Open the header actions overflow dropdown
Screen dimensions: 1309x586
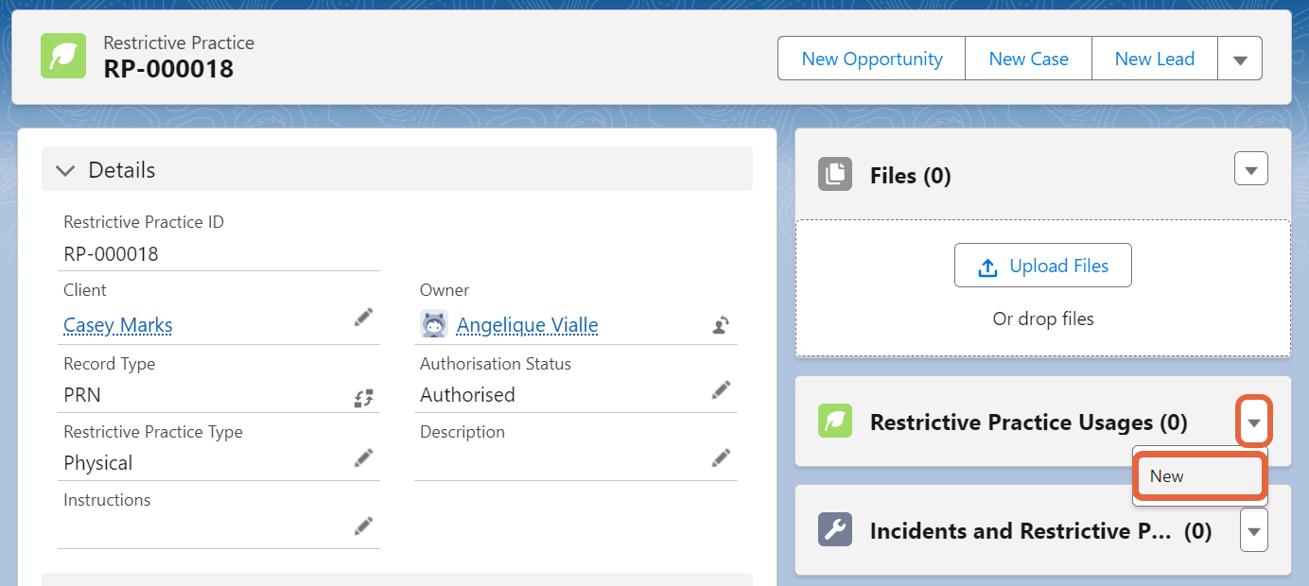point(1239,58)
